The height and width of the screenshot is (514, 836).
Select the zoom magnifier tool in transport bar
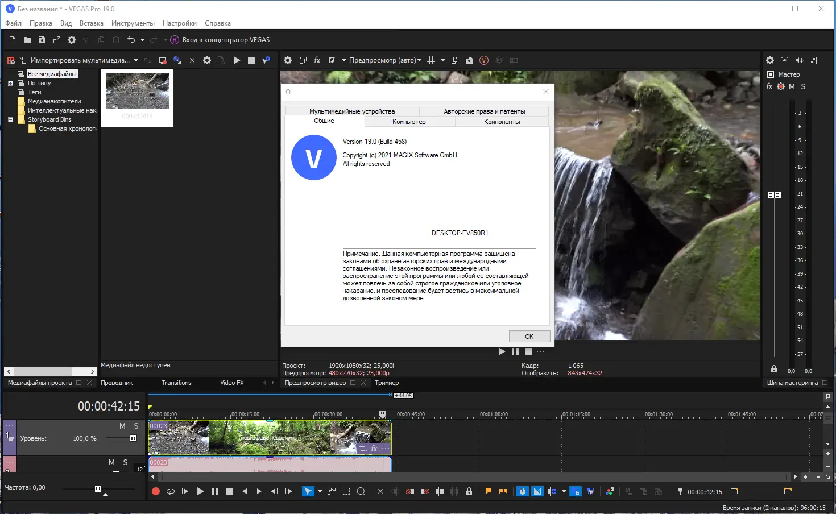(361, 491)
